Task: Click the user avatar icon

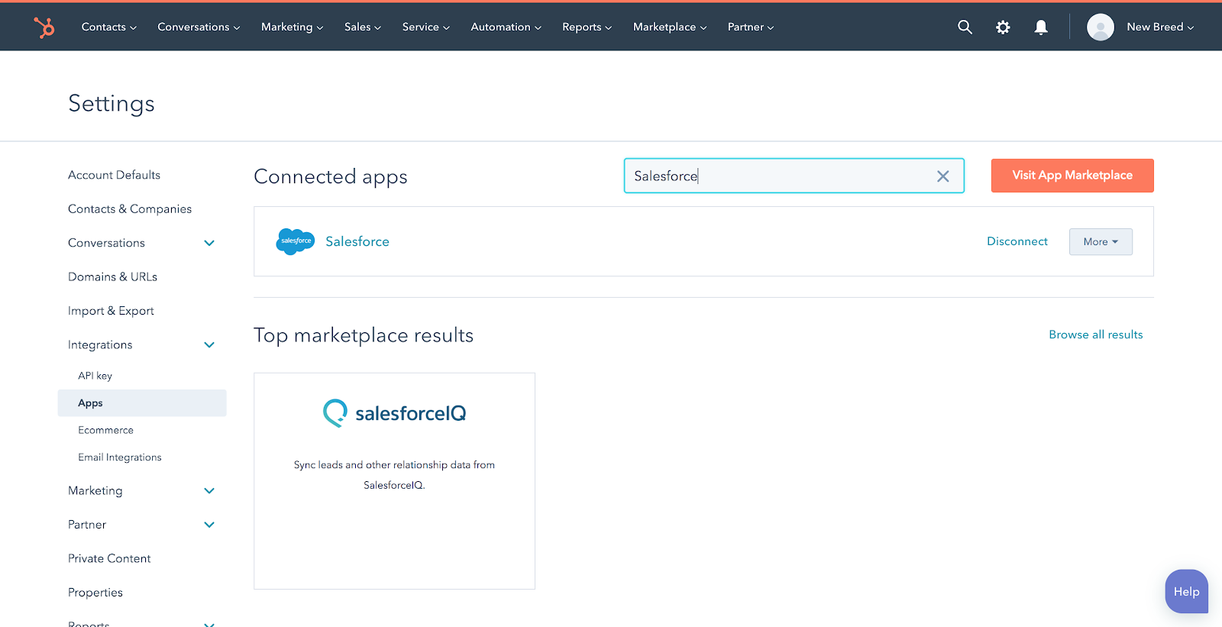Action: pyautogui.click(x=1100, y=27)
